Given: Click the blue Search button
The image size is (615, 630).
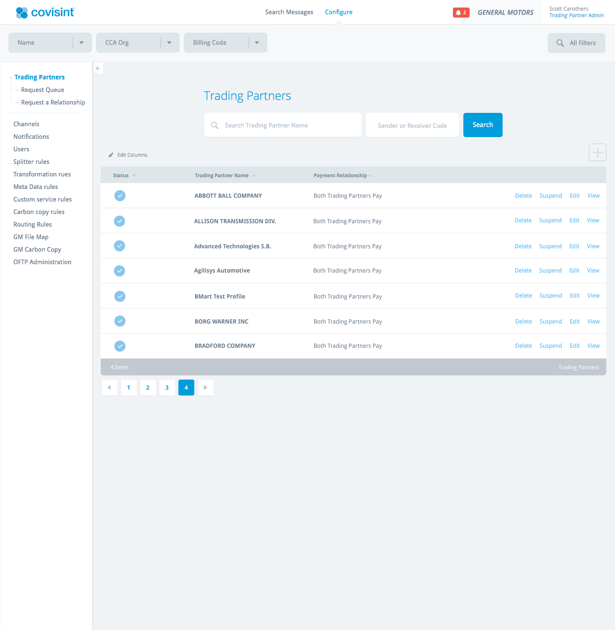Looking at the screenshot, I should 483,125.
